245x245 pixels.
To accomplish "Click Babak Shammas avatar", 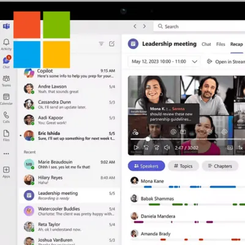I will click(x=134, y=198).
